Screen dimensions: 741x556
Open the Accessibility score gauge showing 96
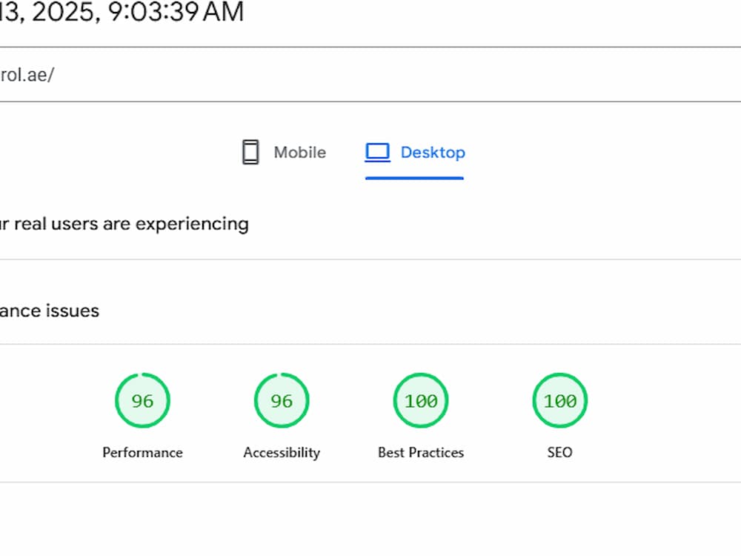pos(282,400)
